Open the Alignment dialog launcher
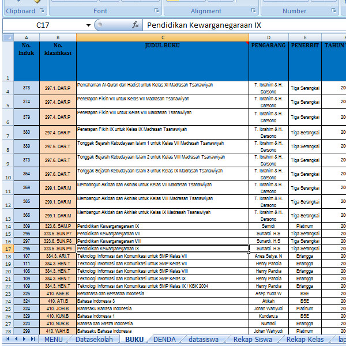Image resolution: width=346 pixels, height=346 pixels. (x=254, y=10)
